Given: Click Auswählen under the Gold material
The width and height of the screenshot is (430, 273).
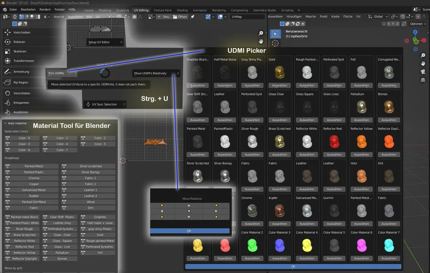Looking at the screenshot, I should pos(279,86).
